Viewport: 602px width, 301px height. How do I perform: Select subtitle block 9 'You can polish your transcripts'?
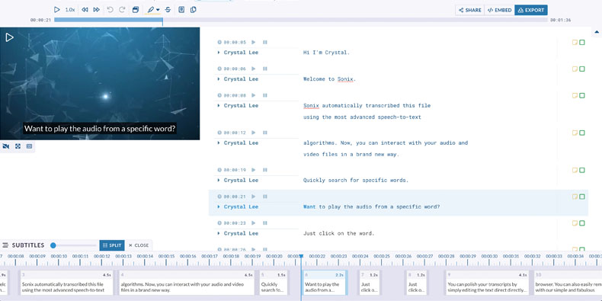(x=487, y=283)
